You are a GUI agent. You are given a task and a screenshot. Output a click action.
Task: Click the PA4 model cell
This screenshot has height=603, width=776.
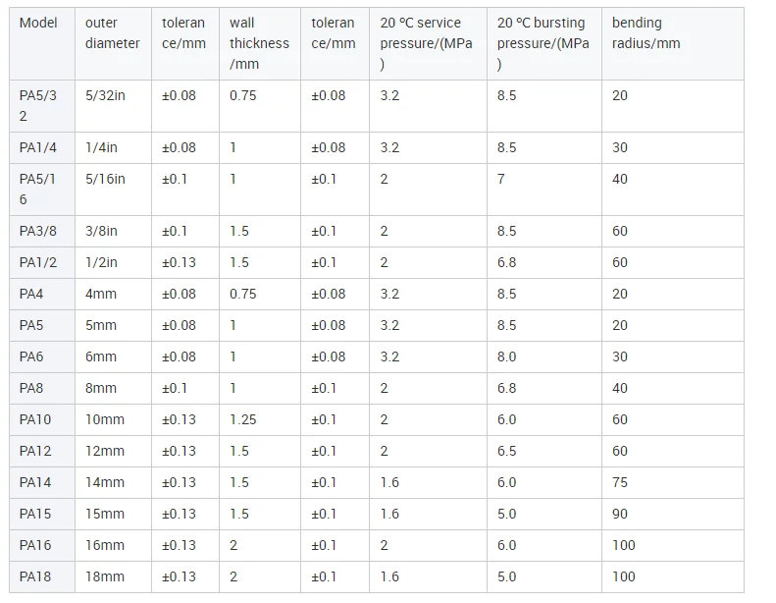[31, 294]
